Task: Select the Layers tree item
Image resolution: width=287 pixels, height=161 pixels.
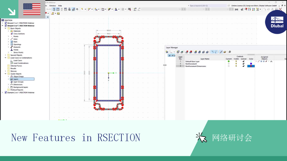Action: coord(22,79)
